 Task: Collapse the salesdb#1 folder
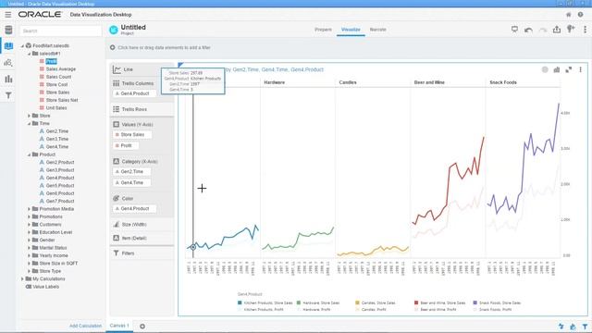[x=29, y=54]
